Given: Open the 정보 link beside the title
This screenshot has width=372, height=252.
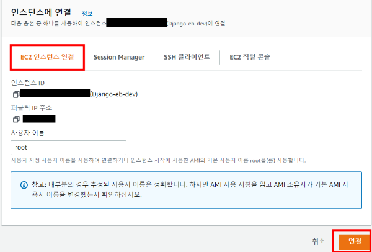Looking at the screenshot, I should click(87, 14).
